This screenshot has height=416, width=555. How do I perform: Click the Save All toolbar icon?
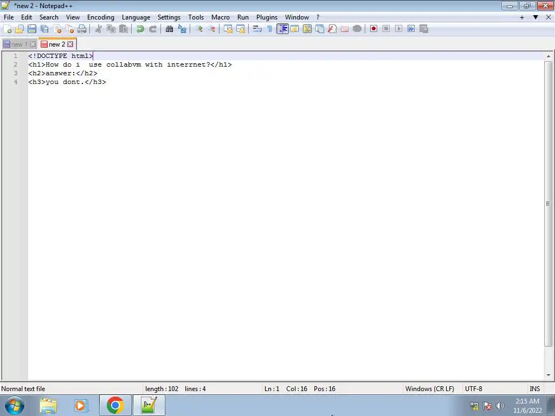tap(44, 29)
